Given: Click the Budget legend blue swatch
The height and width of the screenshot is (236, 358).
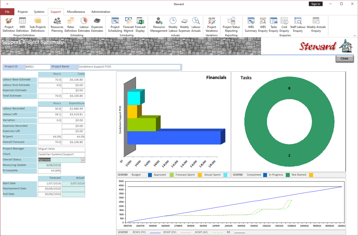Looking at the screenshot, I should click(150, 175).
